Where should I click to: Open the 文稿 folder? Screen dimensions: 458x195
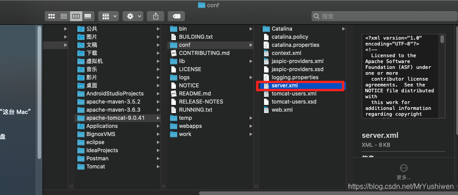point(118,45)
